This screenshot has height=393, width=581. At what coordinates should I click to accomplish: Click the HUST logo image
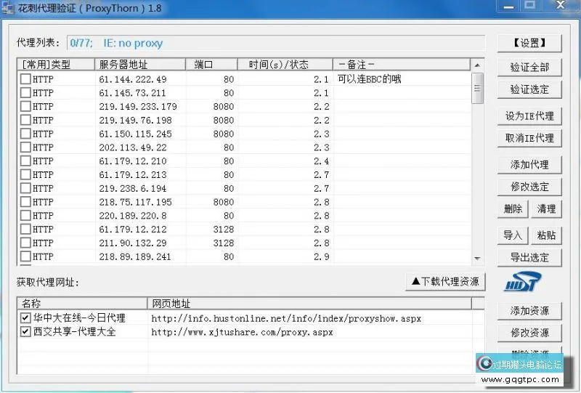coord(522,282)
